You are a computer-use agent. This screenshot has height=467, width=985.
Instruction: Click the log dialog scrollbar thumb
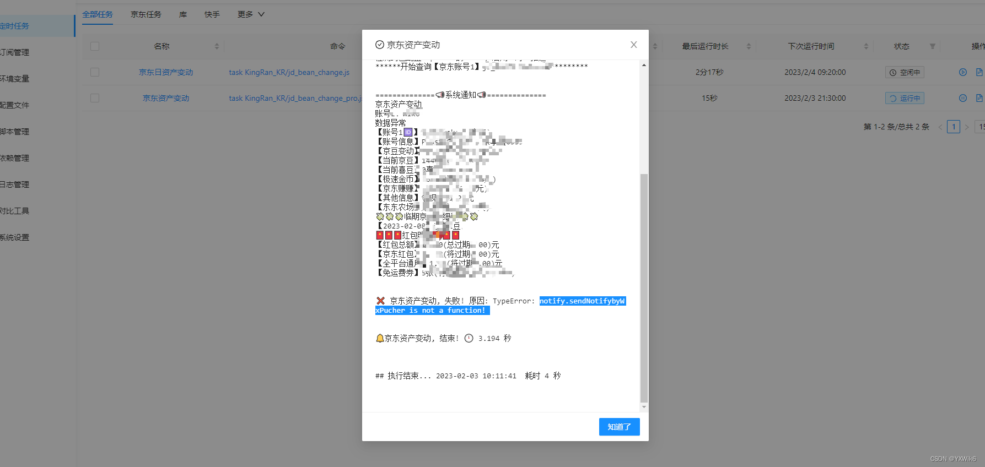point(644,288)
